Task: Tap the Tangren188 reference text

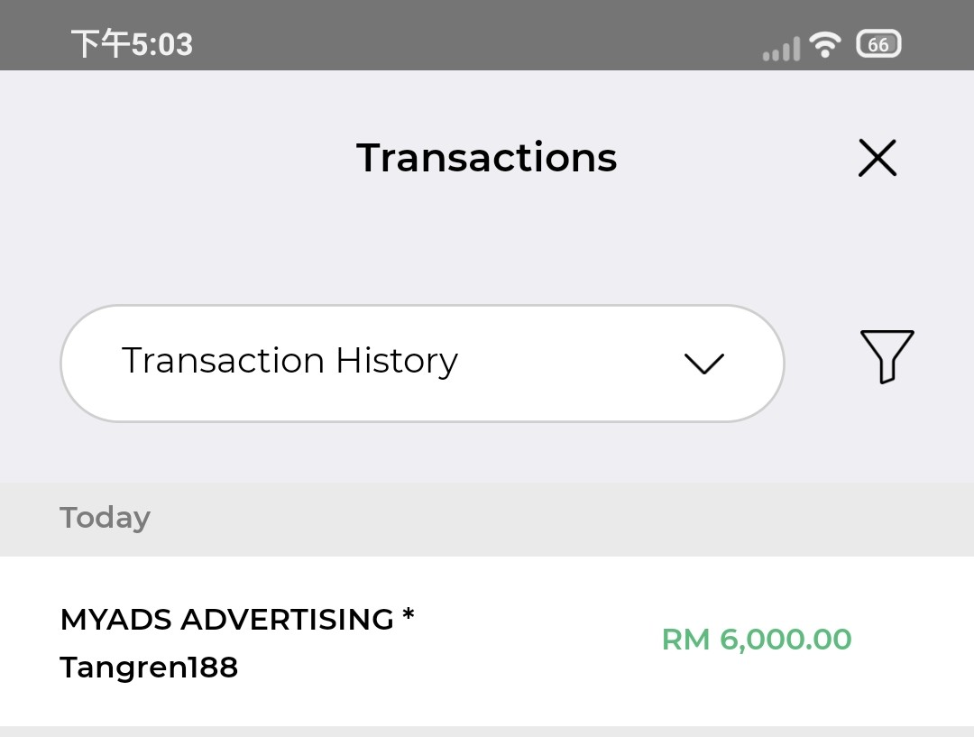Action: 149,668
